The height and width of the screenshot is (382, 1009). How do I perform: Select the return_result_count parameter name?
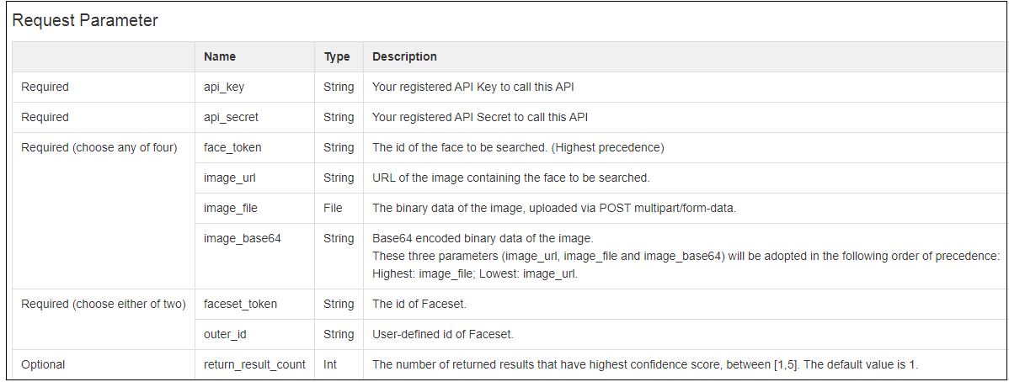pos(254,364)
